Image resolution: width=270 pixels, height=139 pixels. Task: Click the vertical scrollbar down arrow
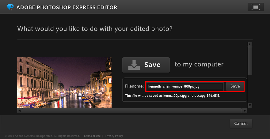[250, 105]
